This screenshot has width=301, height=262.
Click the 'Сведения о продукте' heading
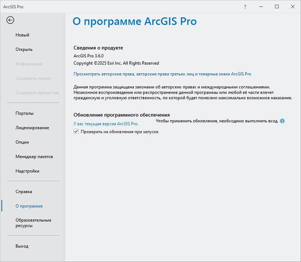[98, 48]
